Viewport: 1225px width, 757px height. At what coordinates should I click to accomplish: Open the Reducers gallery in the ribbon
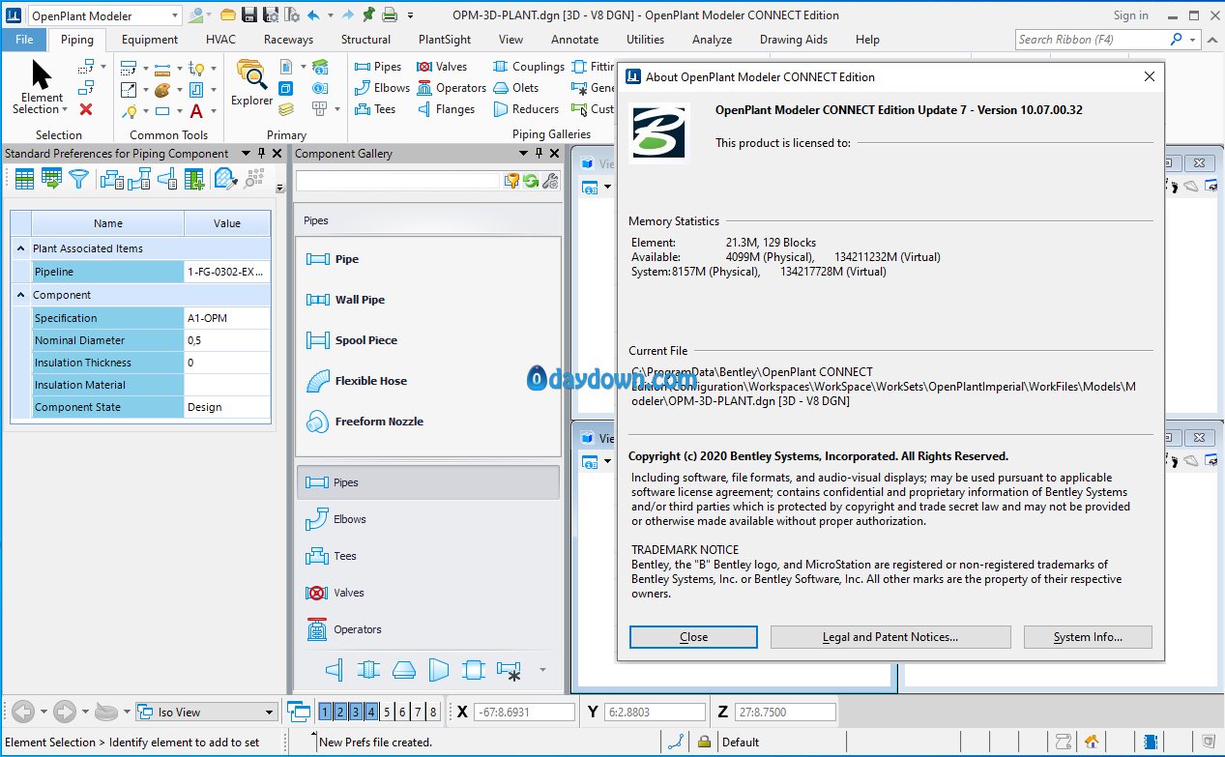[x=526, y=109]
